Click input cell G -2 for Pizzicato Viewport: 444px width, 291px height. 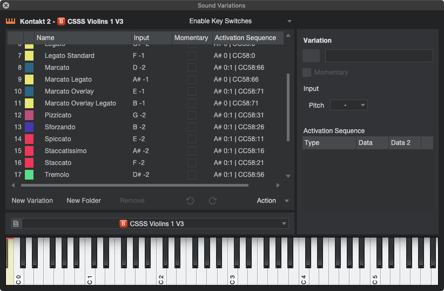139,115
